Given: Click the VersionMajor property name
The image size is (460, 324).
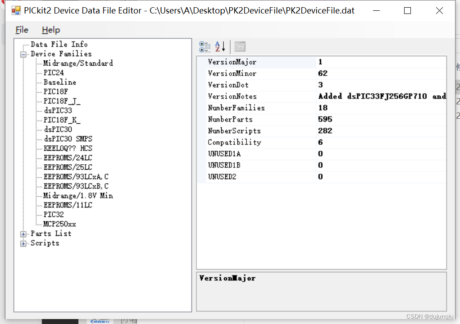Looking at the screenshot, I should pyautogui.click(x=232, y=62).
